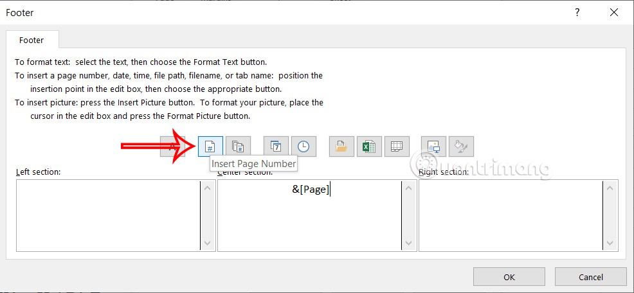Click inside the Right section edit box
Viewport: 634px width, 293px height.
click(x=510, y=215)
